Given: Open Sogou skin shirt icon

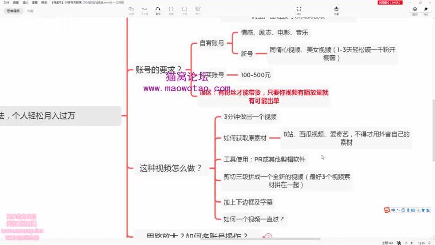Looking at the screenshot, I should (x=423, y=210).
